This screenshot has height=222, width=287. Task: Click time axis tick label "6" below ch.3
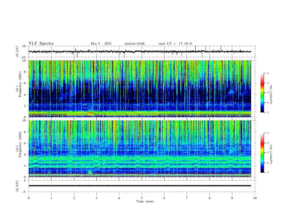pyautogui.click(x=164, y=198)
